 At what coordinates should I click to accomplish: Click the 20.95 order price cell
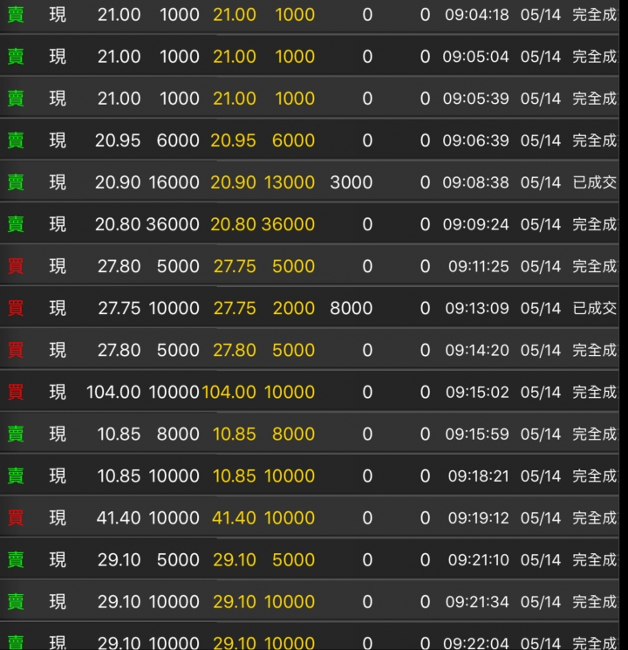point(118,140)
